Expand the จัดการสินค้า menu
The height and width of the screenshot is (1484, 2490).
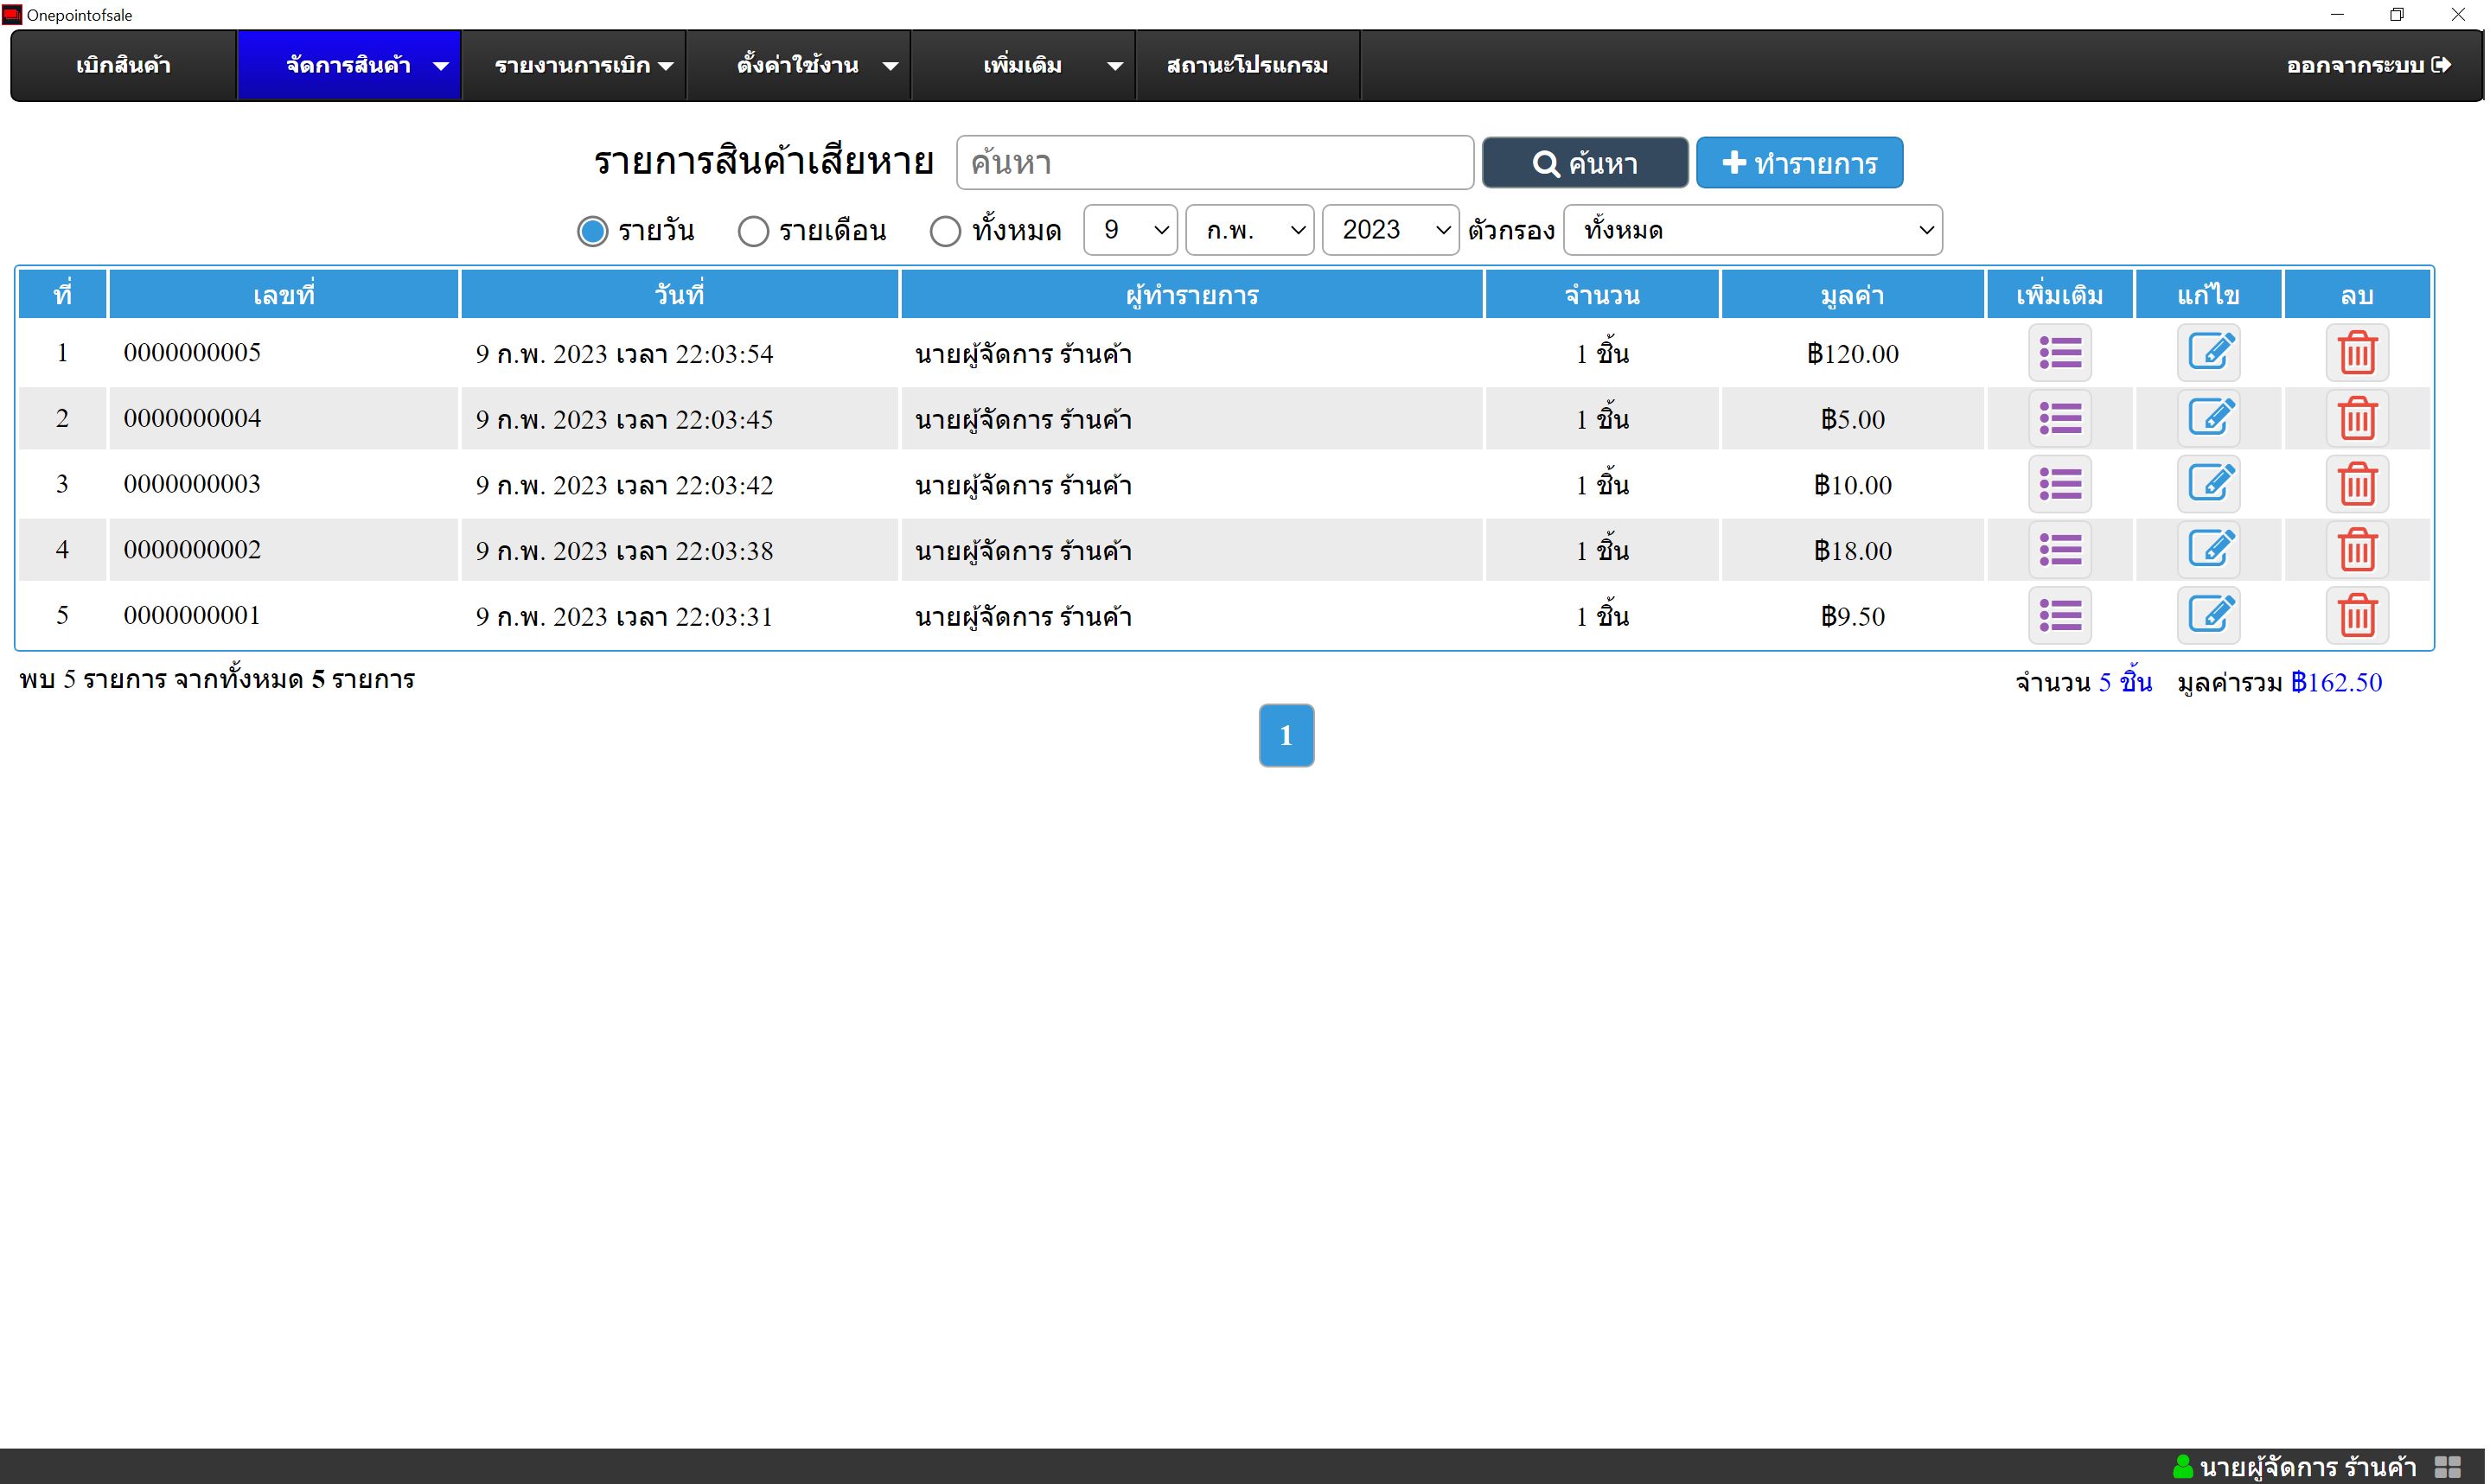pos(348,65)
